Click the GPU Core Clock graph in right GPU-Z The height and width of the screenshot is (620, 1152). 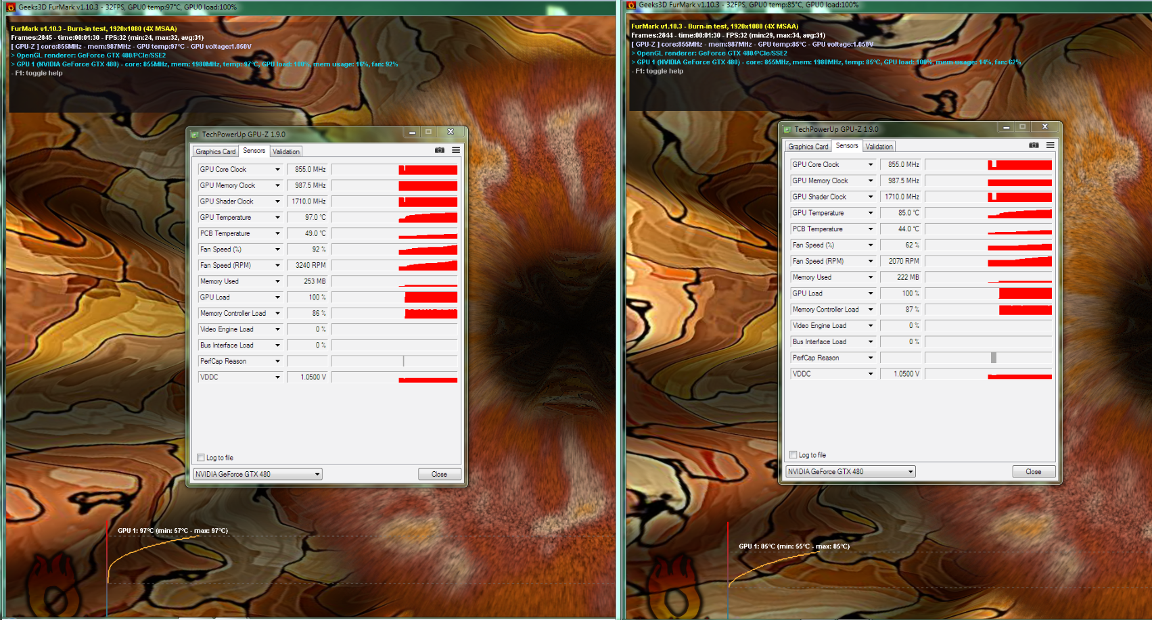[x=988, y=164]
